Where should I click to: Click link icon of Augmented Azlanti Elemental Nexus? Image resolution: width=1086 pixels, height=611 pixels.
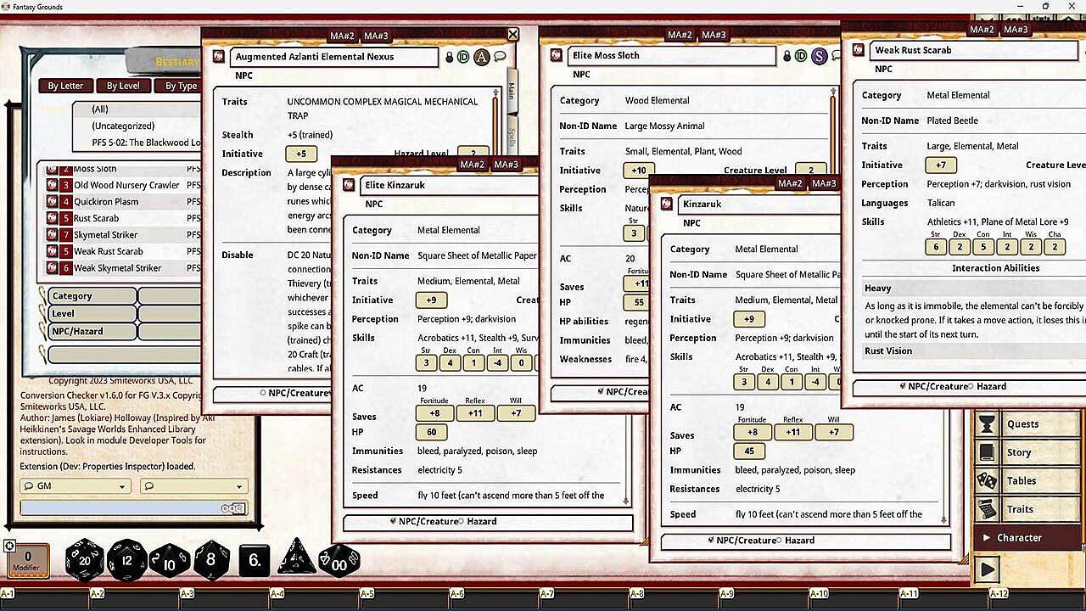pos(219,57)
